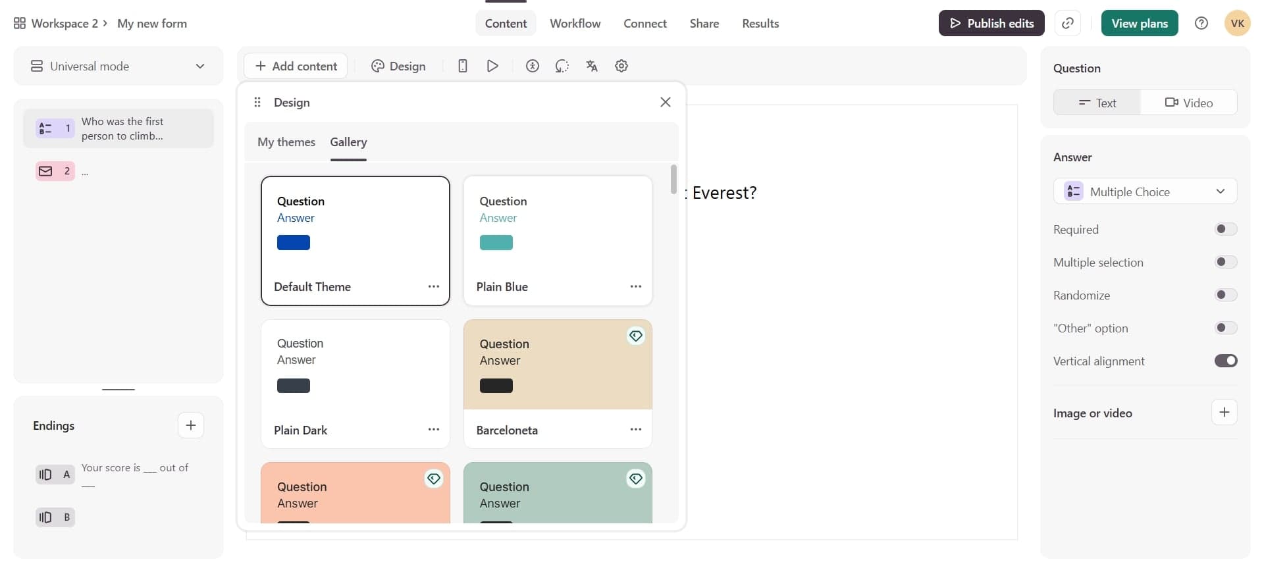Screen dimensions: 1264x572
Task: Disable the Vertical alignment toggle
Action: click(1225, 361)
